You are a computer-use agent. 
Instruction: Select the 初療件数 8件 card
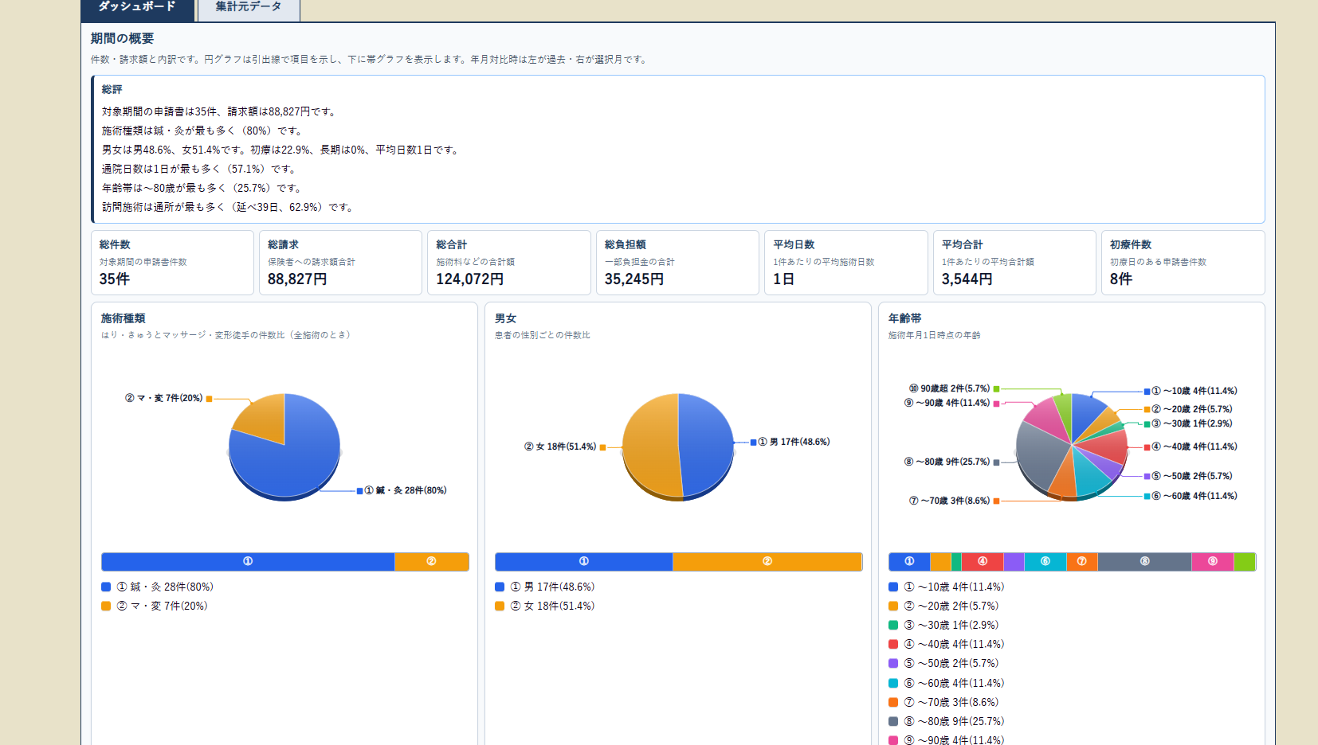click(x=1183, y=263)
